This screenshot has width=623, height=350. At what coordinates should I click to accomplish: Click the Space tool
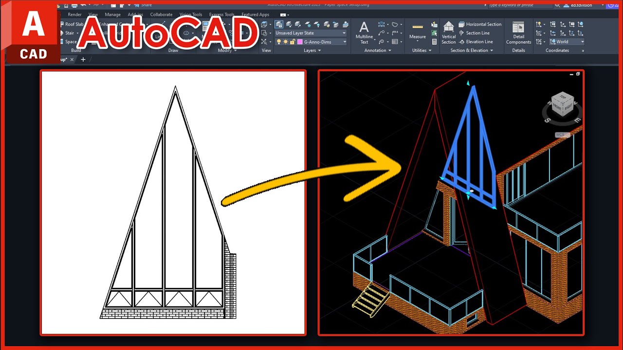[68, 42]
